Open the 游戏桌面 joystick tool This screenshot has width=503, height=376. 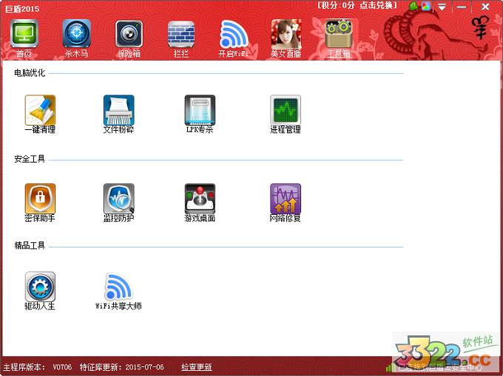[200, 202]
